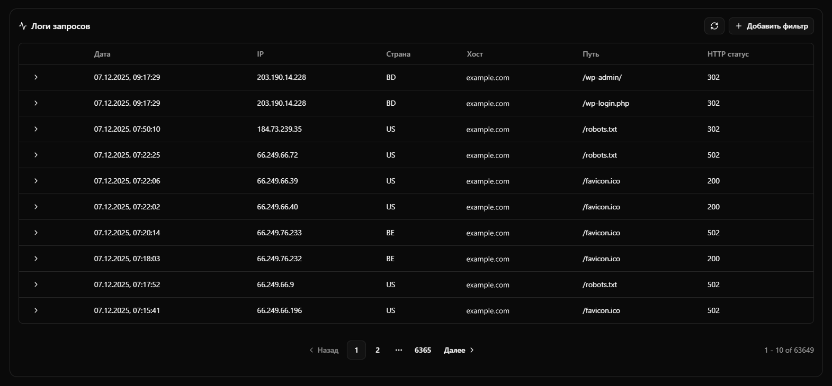Expand the /wp-login.php request row
Screen dimensions: 832x386
[36, 103]
